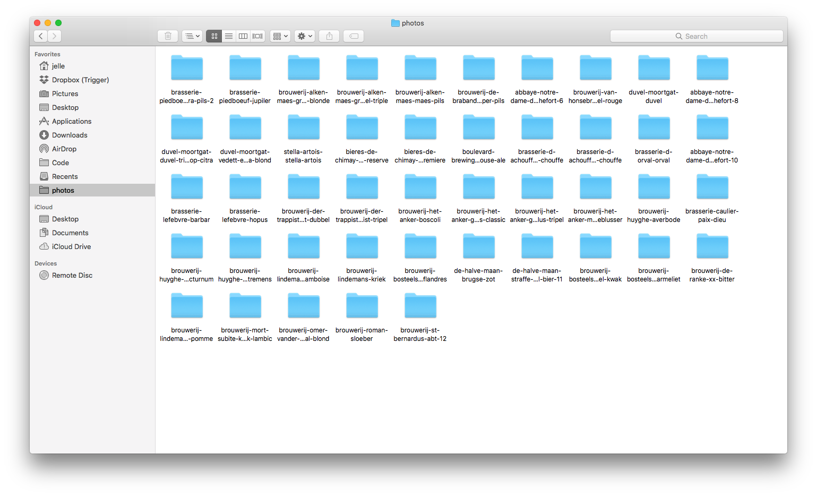Select duvel-moortgat-duvel folder

click(653, 69)
